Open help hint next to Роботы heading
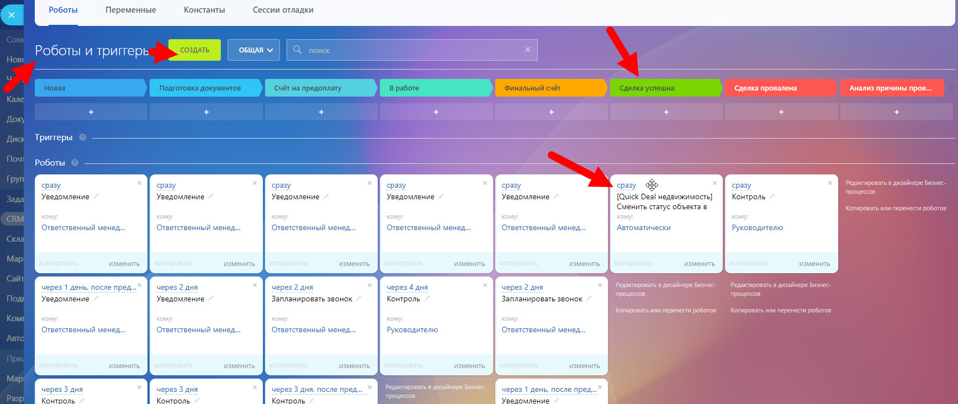This screenshot has width=958, height=404. (x=75, y=163)
